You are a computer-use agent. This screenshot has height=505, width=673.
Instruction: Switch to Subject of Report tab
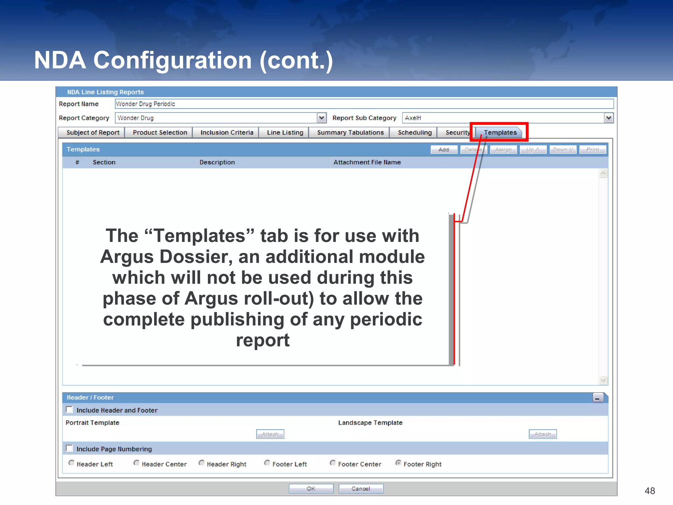(91, 132)
